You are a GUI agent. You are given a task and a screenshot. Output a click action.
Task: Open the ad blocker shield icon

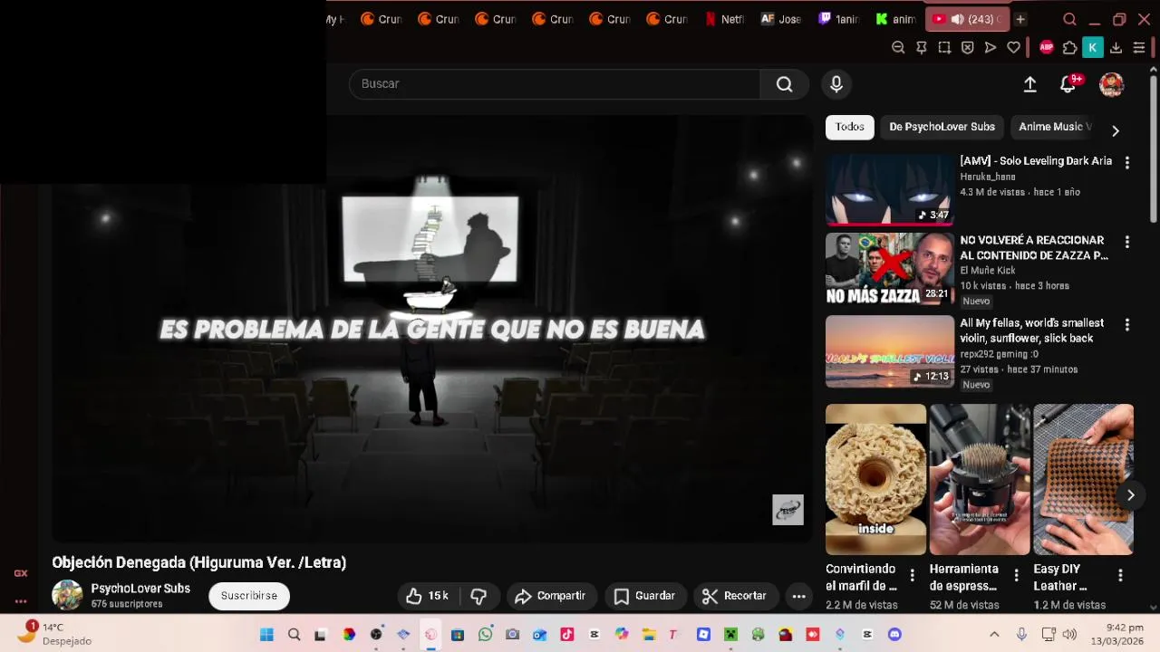[x=967, y=47]
